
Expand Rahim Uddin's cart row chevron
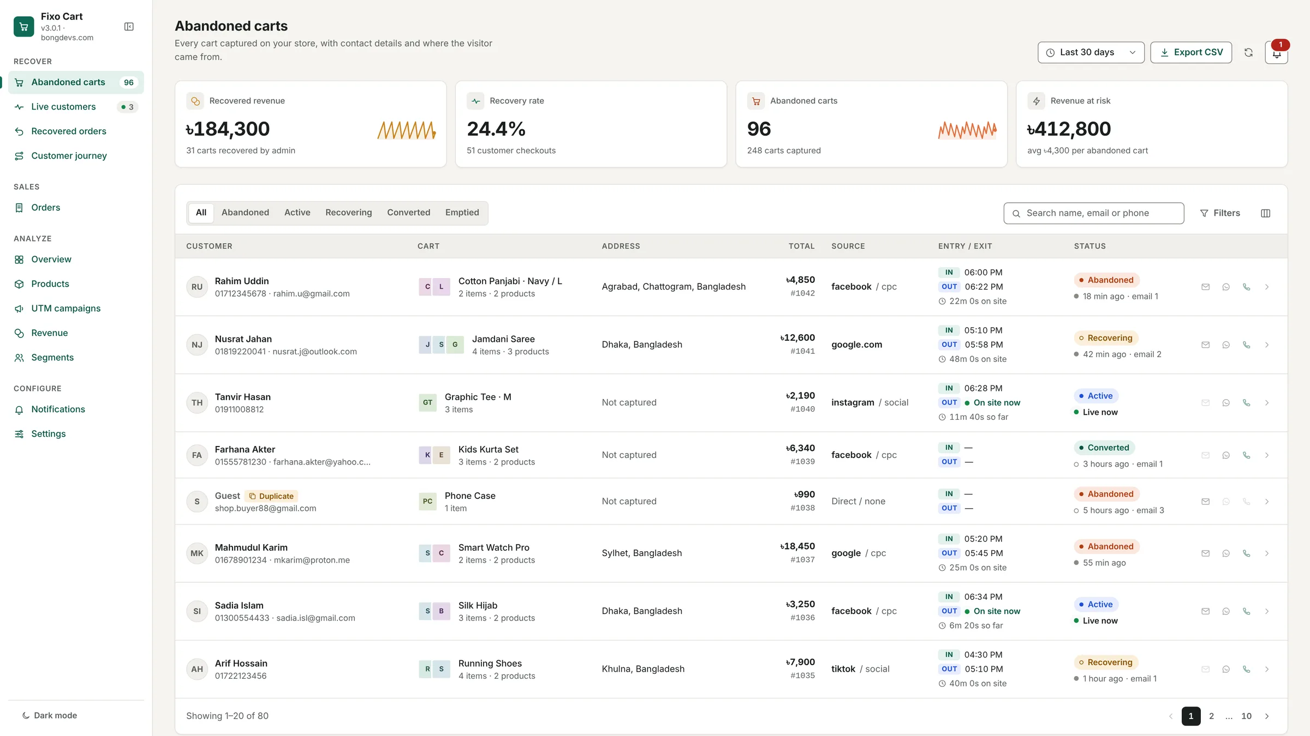pyautogui.click(x=1267, y=287)
